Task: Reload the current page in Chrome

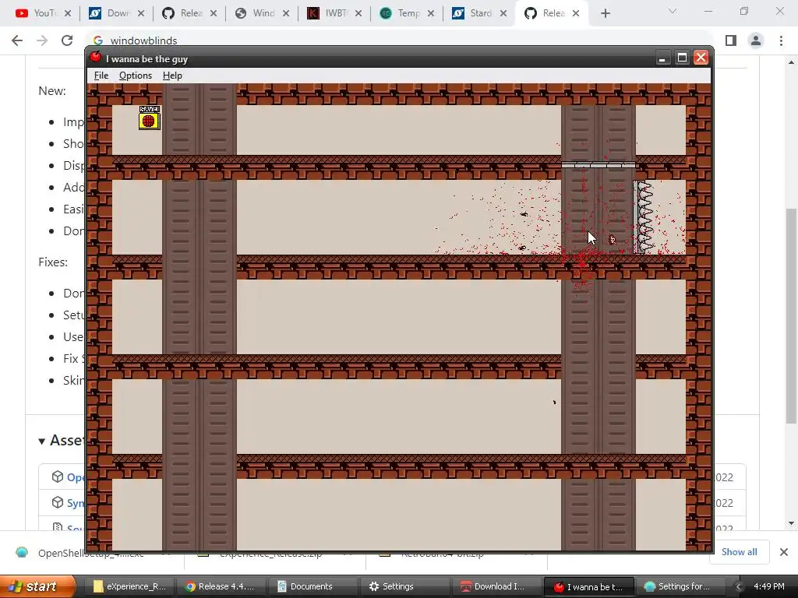Action: 67,40
